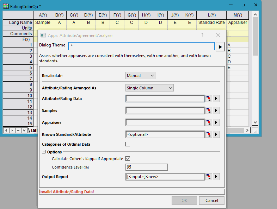Screen dimensions: 277x209
Task: Click range selector icon for Attribute/Rating Data
Action: coord(209,99)
